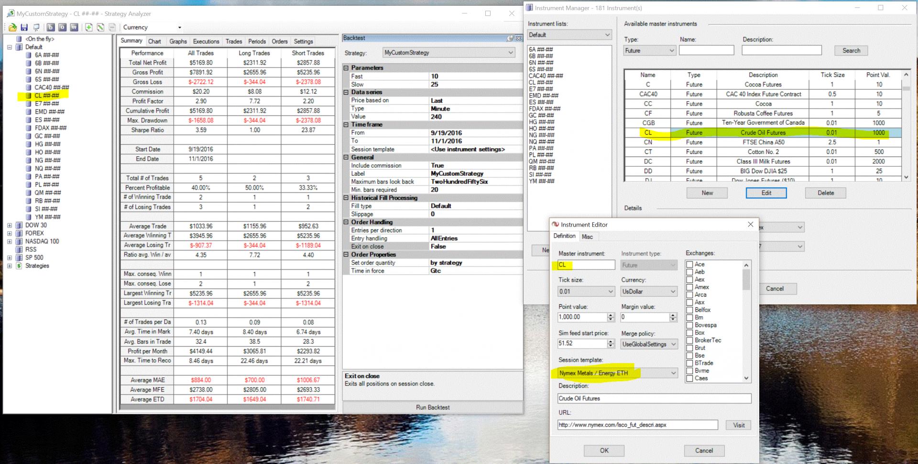
Task: Click the green plus add icon in toolbar
Action: (x=89, y=27)
